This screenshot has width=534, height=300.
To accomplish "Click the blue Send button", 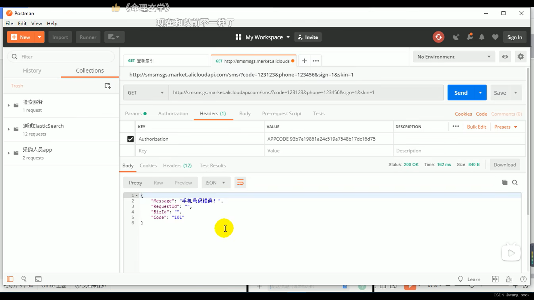I will pyautogui.click(x=461, y=92).
